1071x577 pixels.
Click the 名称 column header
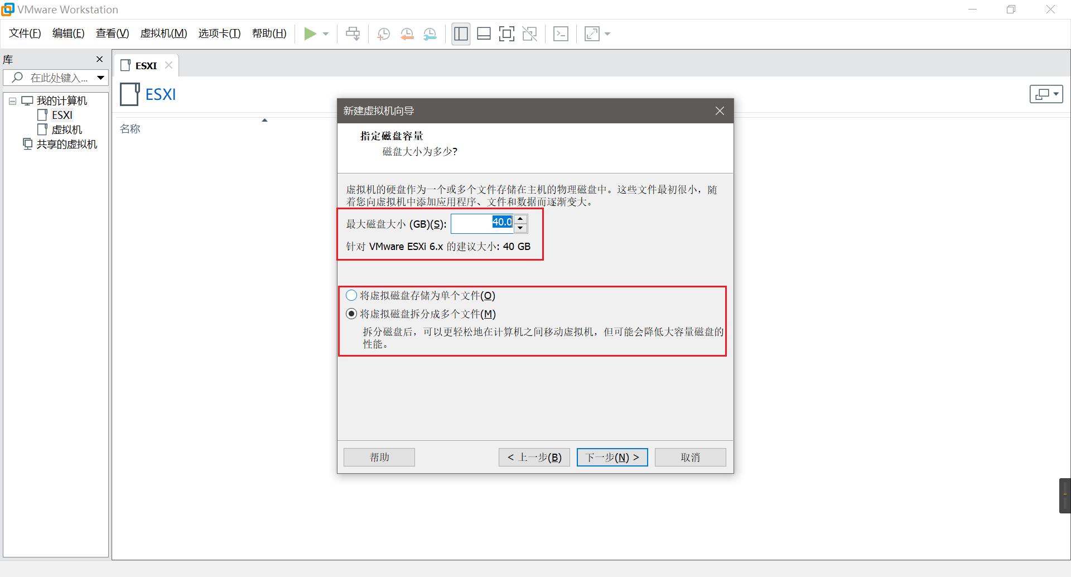[130, 129]
